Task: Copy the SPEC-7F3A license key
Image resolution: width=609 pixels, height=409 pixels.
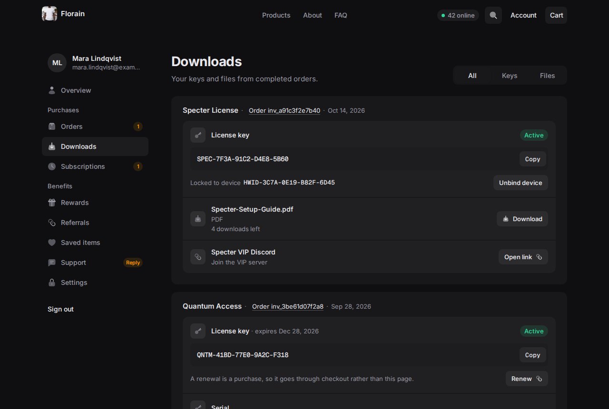Action: (532, 159)
